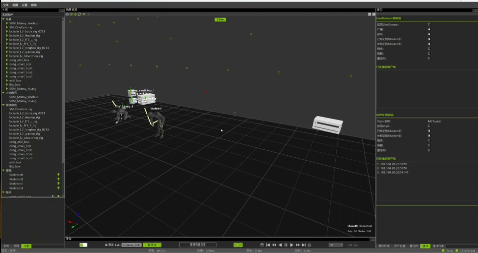This screenshot has height=253, width=478.
Task: Toggle the 广播 checkbox under LiveStream
Action: pyautogui.click(x=429, y=29)
